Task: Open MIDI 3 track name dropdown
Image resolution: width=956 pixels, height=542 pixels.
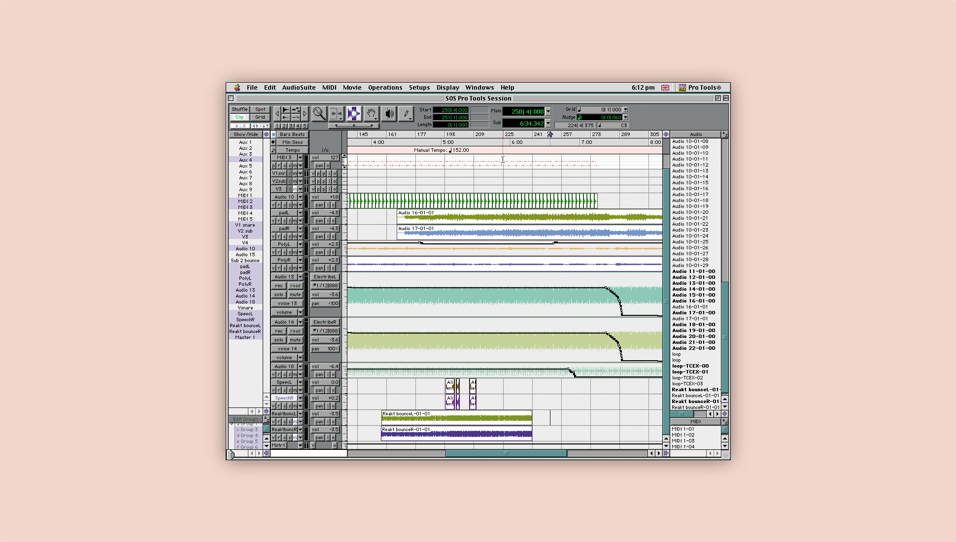Action: coord(300,158)
